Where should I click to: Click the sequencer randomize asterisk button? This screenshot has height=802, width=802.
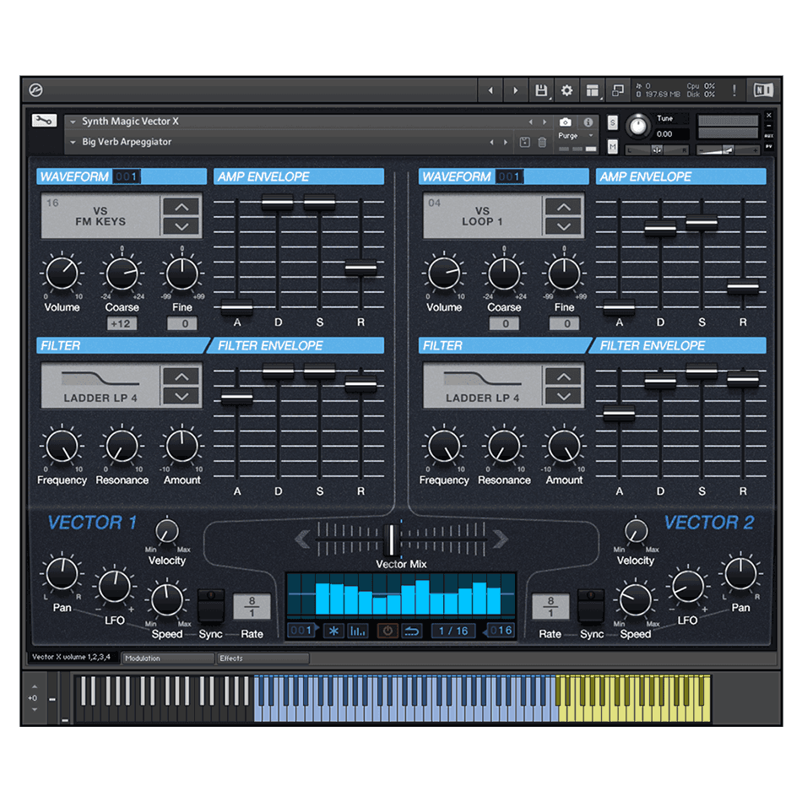coord(333,631)
